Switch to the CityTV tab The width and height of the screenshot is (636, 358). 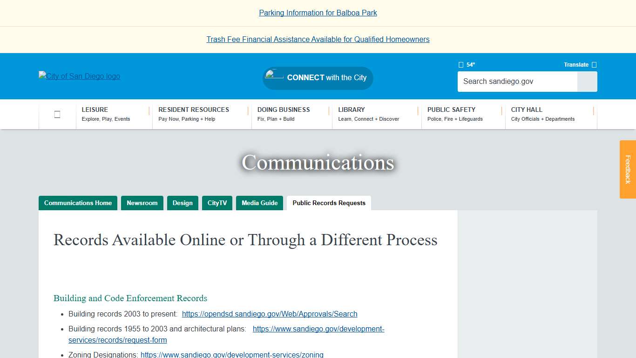217,203
